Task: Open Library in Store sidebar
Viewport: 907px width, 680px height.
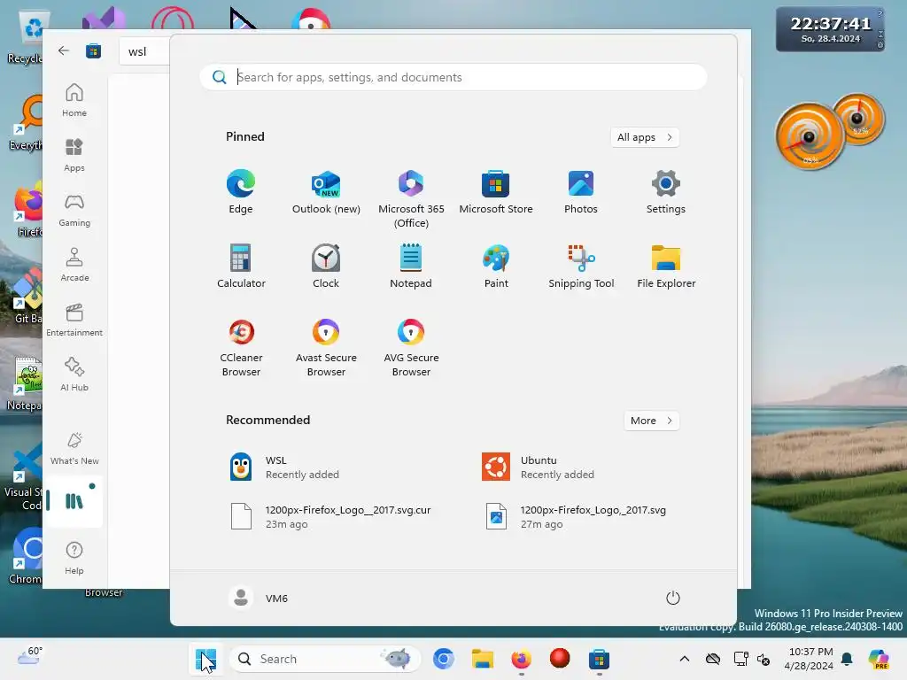Action: (74, 501)
